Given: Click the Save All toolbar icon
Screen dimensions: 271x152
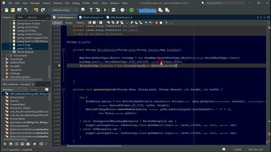Looking at the screenshot, I should tap(26, 10).
